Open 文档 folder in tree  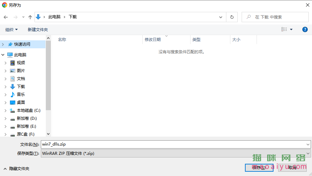(x=21, y=79)
